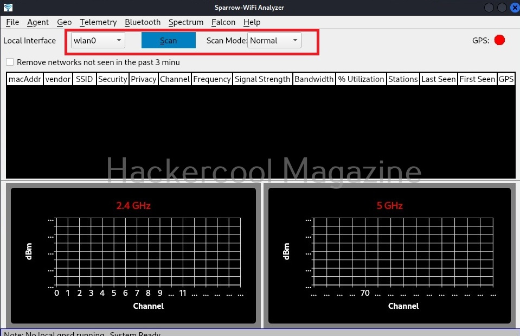The image size is (520, 336).
Task: Sort by Channel column header
Action: click(175, 79)
